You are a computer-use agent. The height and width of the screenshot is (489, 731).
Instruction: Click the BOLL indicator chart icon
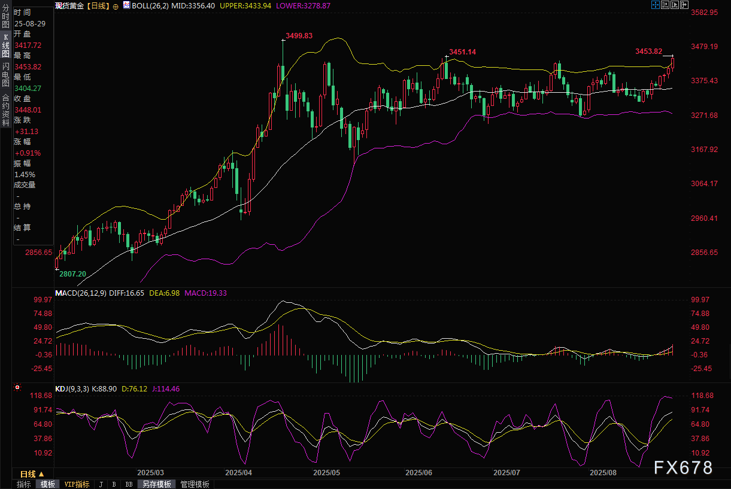(x=126, y=5)
